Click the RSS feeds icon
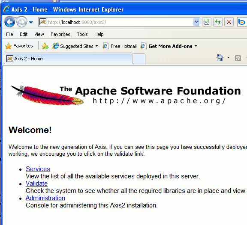The image size is (247, 225). coord(238,58)
